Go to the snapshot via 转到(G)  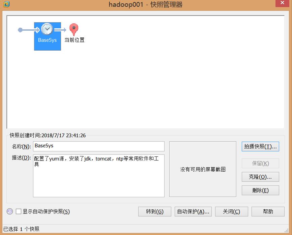coord(154,211)
